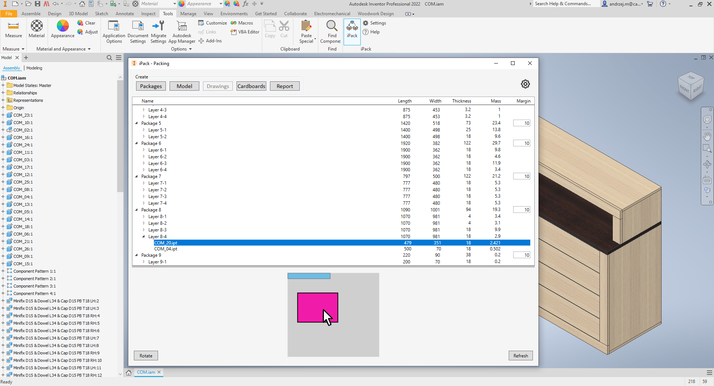Screen dimensions: 714x386
Task: Click the Search Help & Commands field
Action: [566, 4]
